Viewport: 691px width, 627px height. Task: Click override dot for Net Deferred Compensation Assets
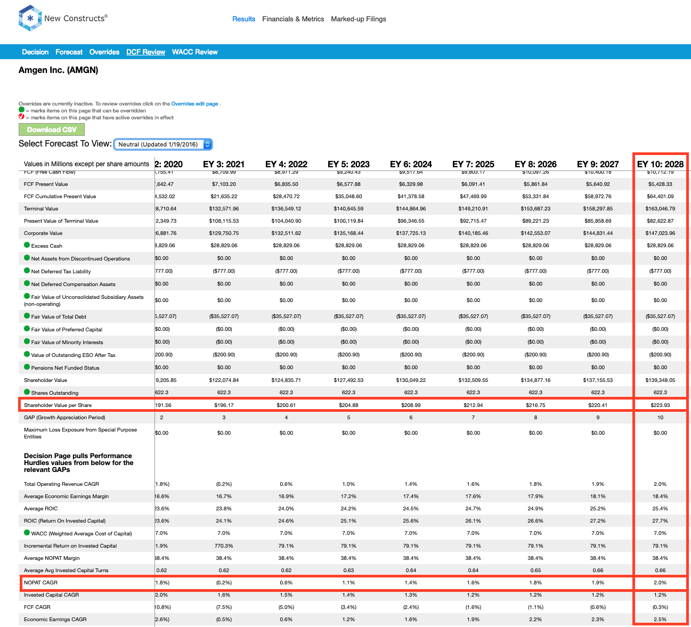click(x=27, y=283)
